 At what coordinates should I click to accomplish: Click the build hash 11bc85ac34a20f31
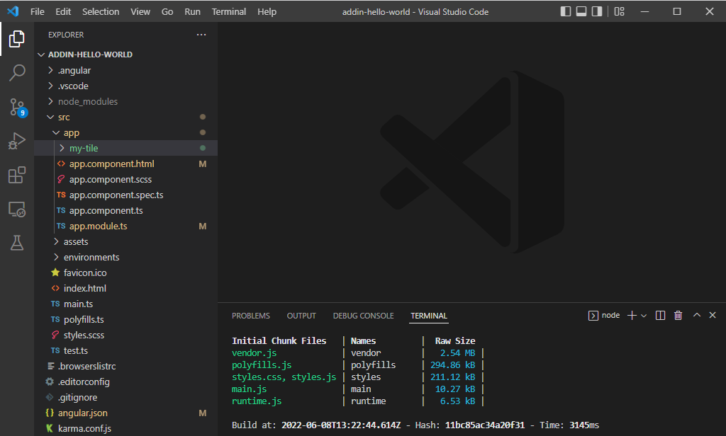(485, 425)
